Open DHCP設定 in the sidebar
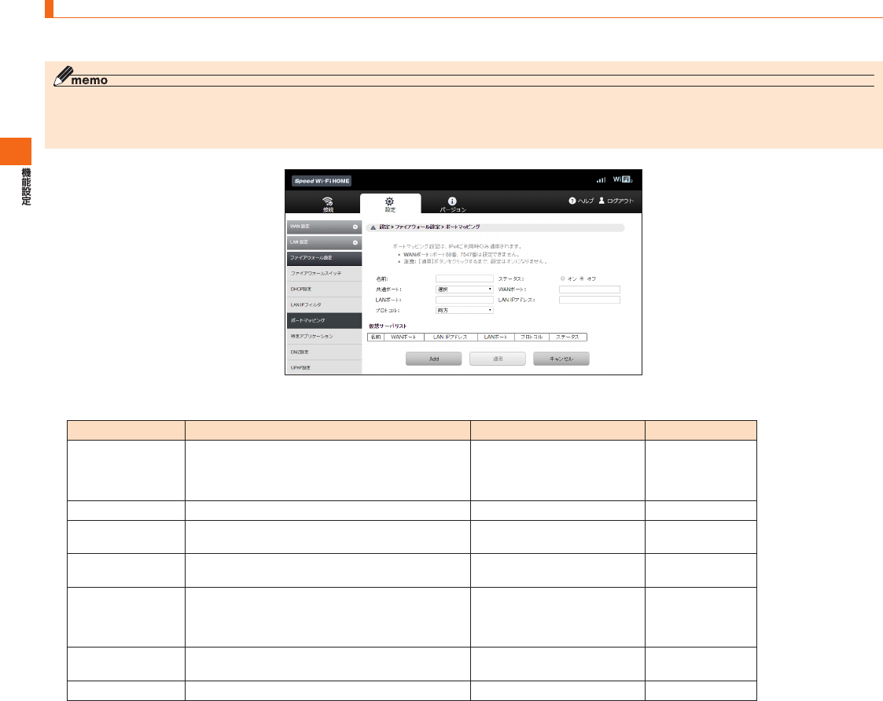This screenshot has width=883, height=701. coord(324,289)
